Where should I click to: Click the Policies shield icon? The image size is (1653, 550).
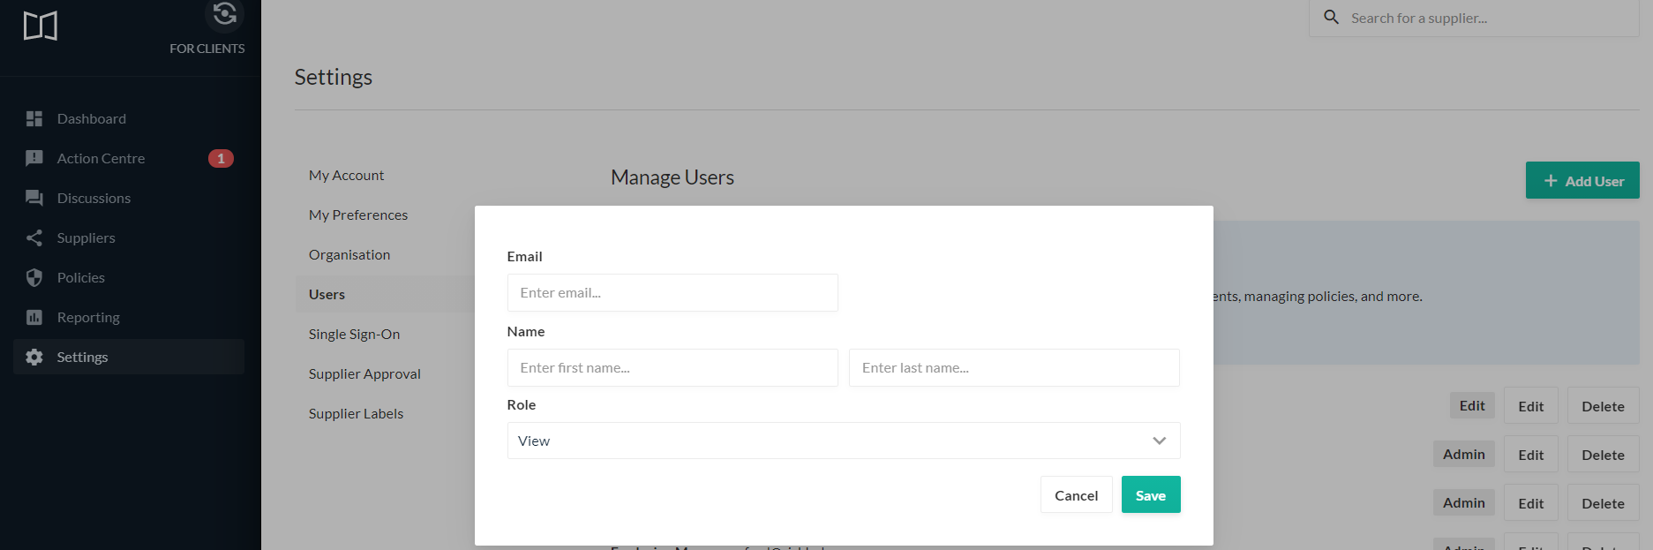click(34, 277)
